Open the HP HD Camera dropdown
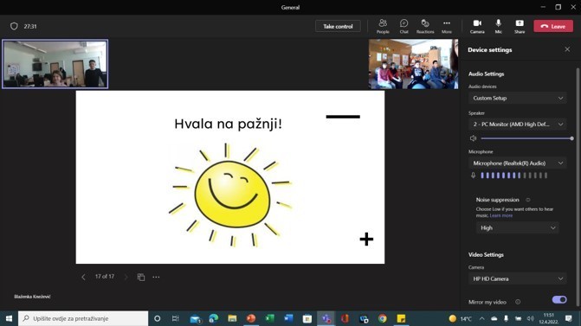Screen dimensions: 581x326 click(x=518, y=278)
